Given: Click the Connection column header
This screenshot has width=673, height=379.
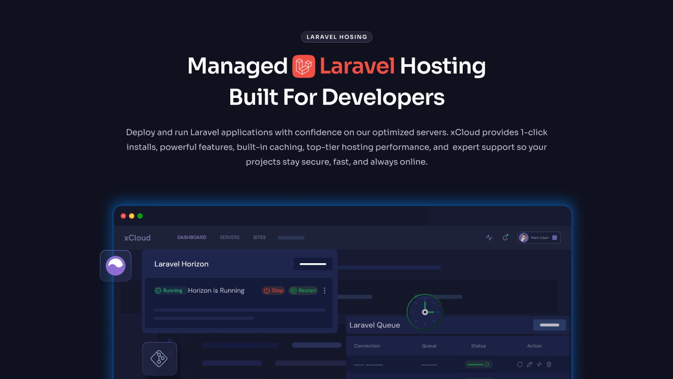Looking at the screenshot, I should [x=367, y=346].
